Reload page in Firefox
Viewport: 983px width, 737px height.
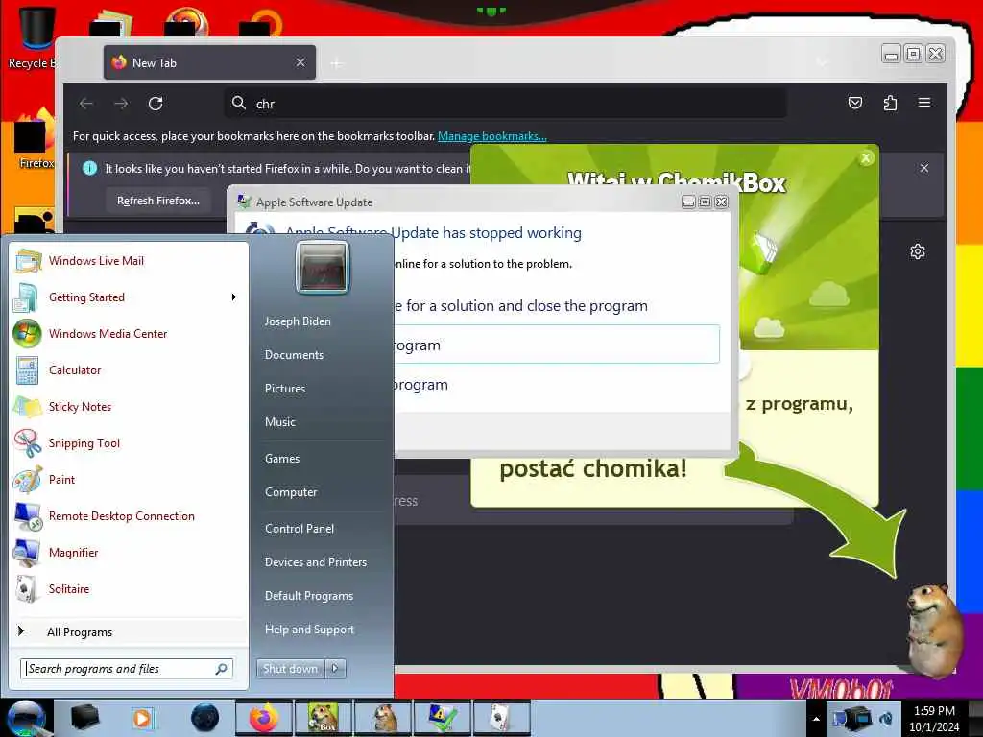pos(156,104)
